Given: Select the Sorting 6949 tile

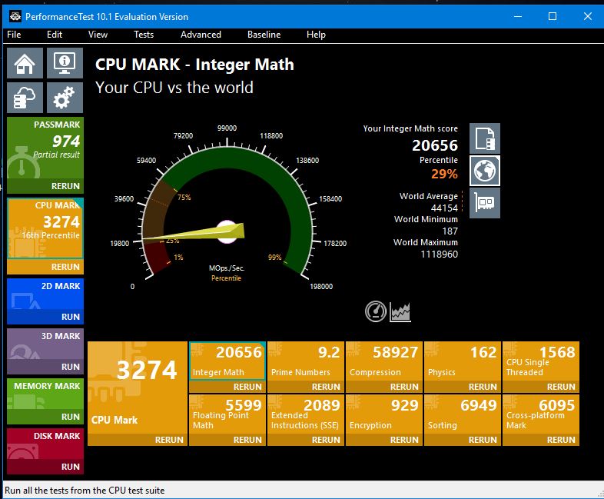Looking at the screenshot, I should coord(463,414).
